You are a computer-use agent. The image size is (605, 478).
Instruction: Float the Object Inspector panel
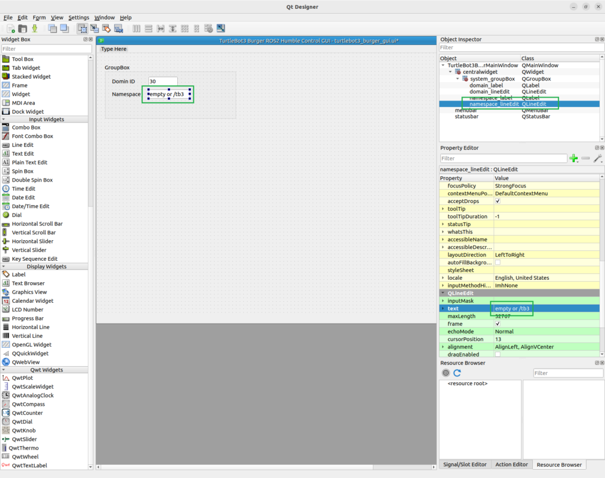597,40
